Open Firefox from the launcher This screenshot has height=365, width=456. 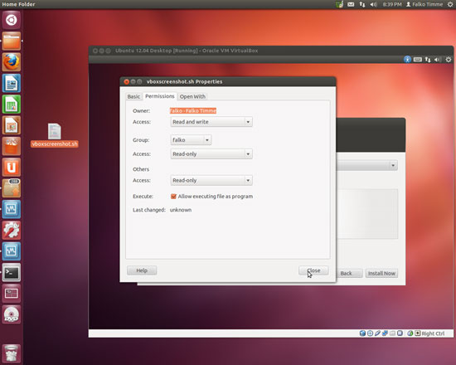tap(12, 62)
